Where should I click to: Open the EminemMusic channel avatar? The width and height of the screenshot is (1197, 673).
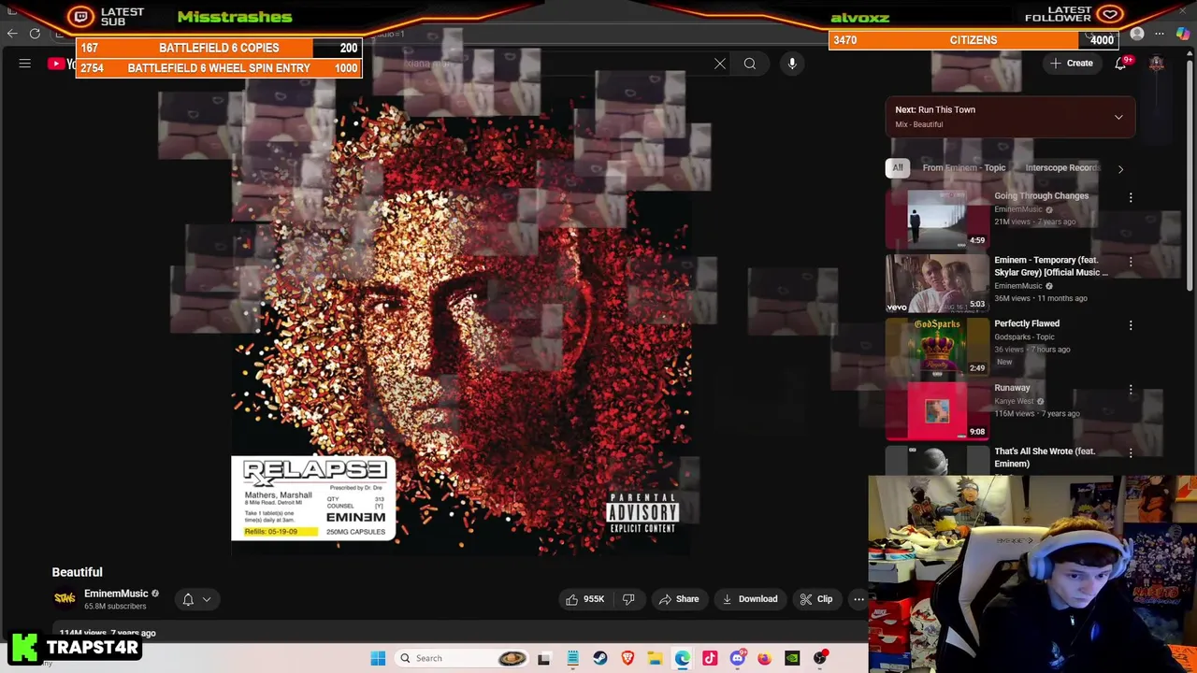(65, 599)
